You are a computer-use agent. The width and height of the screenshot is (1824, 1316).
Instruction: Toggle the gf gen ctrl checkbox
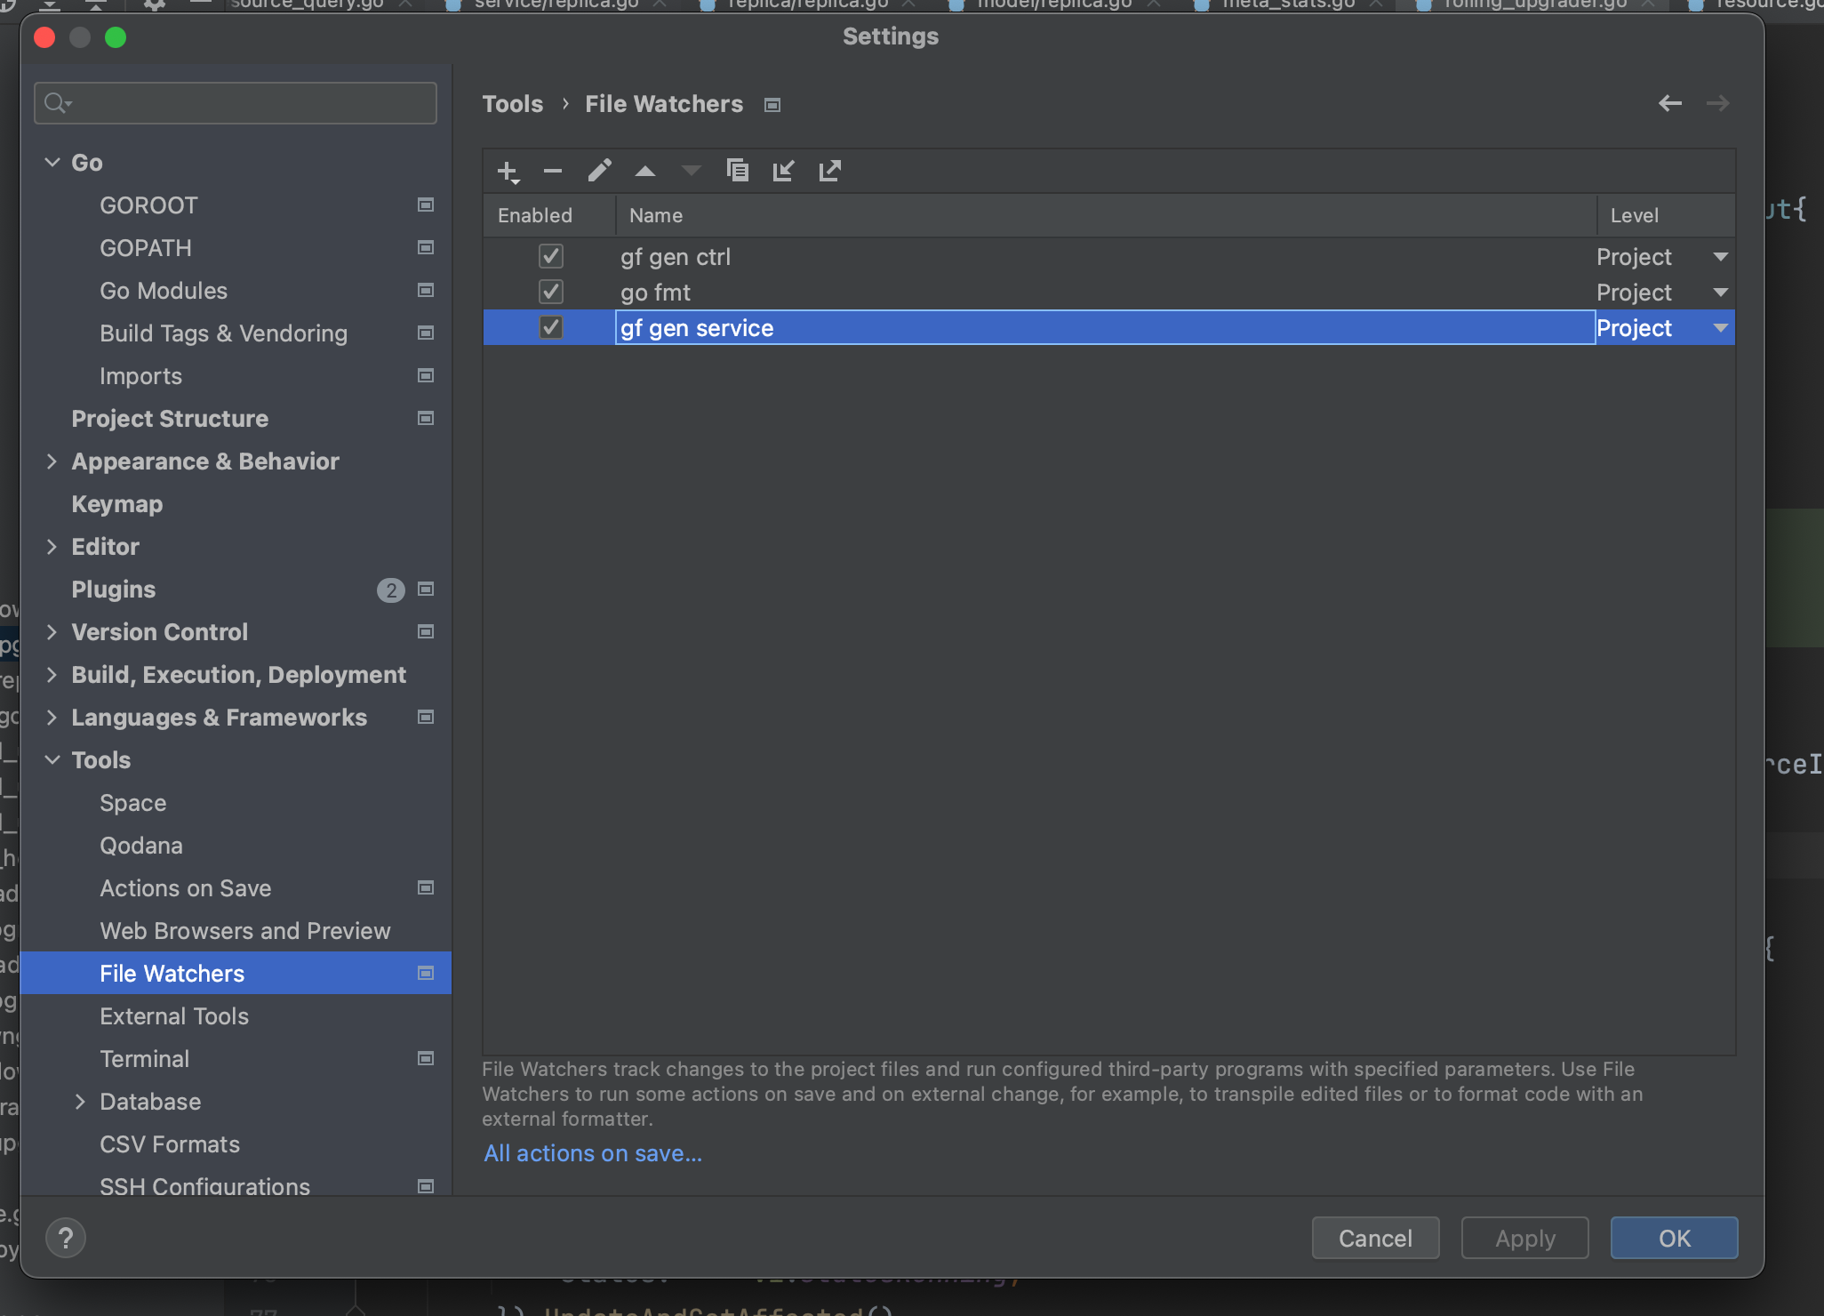click(550, 256)
